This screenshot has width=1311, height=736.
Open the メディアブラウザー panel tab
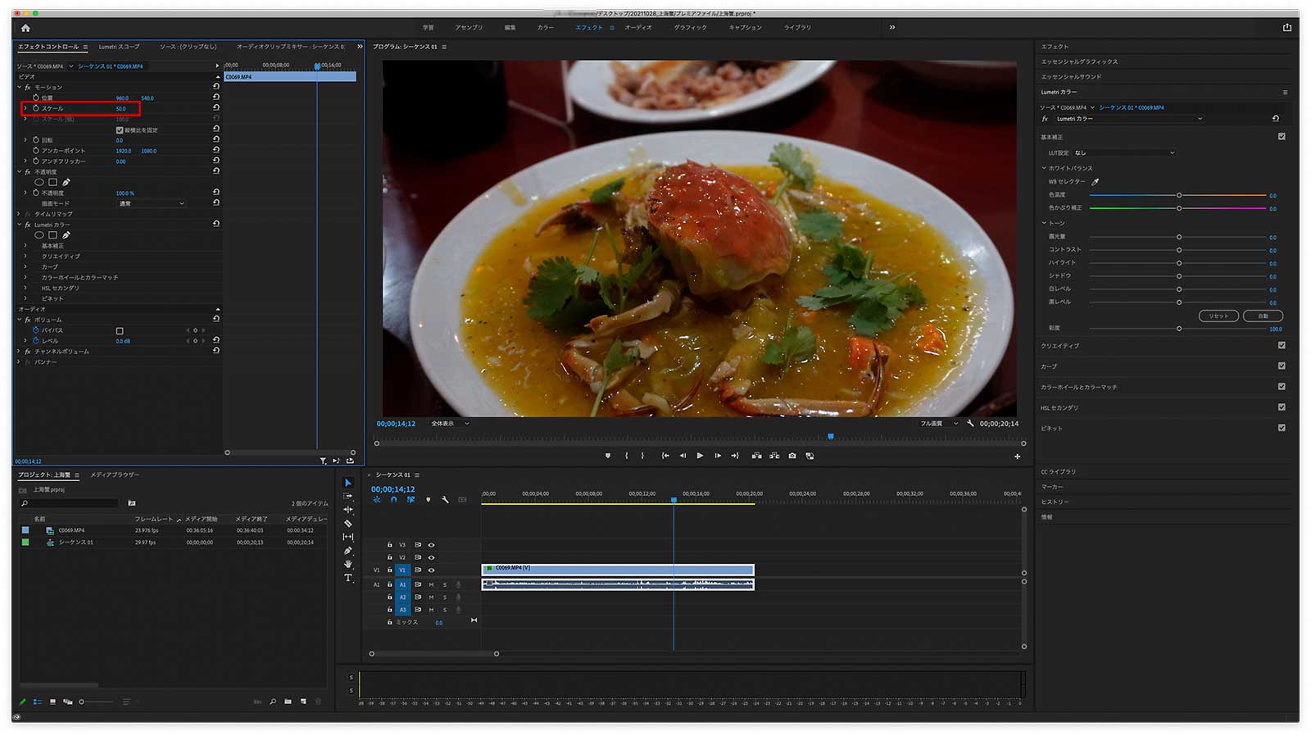[x=115, y=475]
